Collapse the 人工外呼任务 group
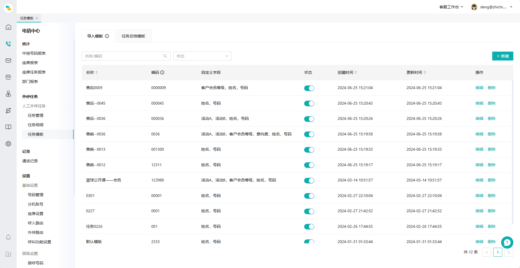The image size is (520, 268). pos(34,106)
